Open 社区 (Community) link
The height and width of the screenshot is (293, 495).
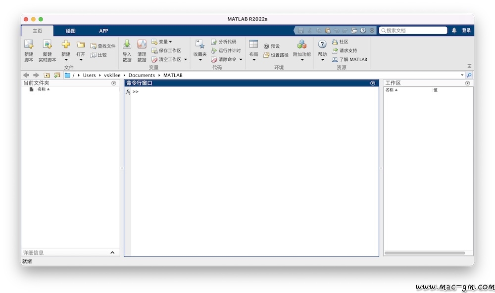tap(340, 42)
